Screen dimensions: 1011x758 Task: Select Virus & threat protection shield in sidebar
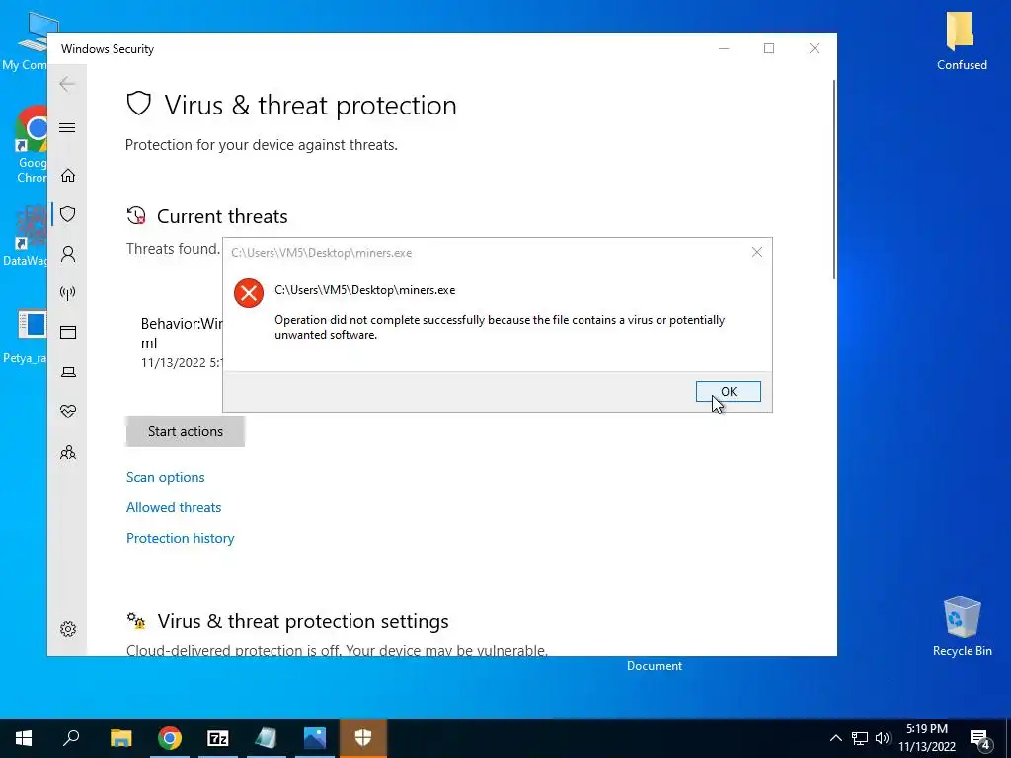pyautogui.click(x=68, y=214)
